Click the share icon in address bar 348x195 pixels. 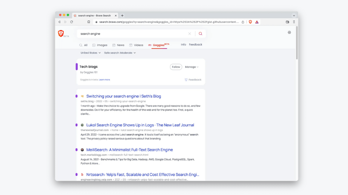[x=243, y=22]
